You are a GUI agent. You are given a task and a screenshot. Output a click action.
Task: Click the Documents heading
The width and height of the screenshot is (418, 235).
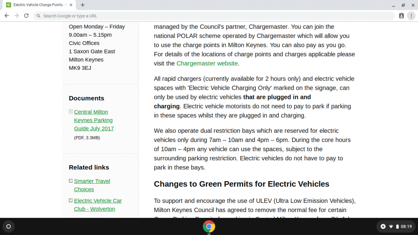[87, 98]
